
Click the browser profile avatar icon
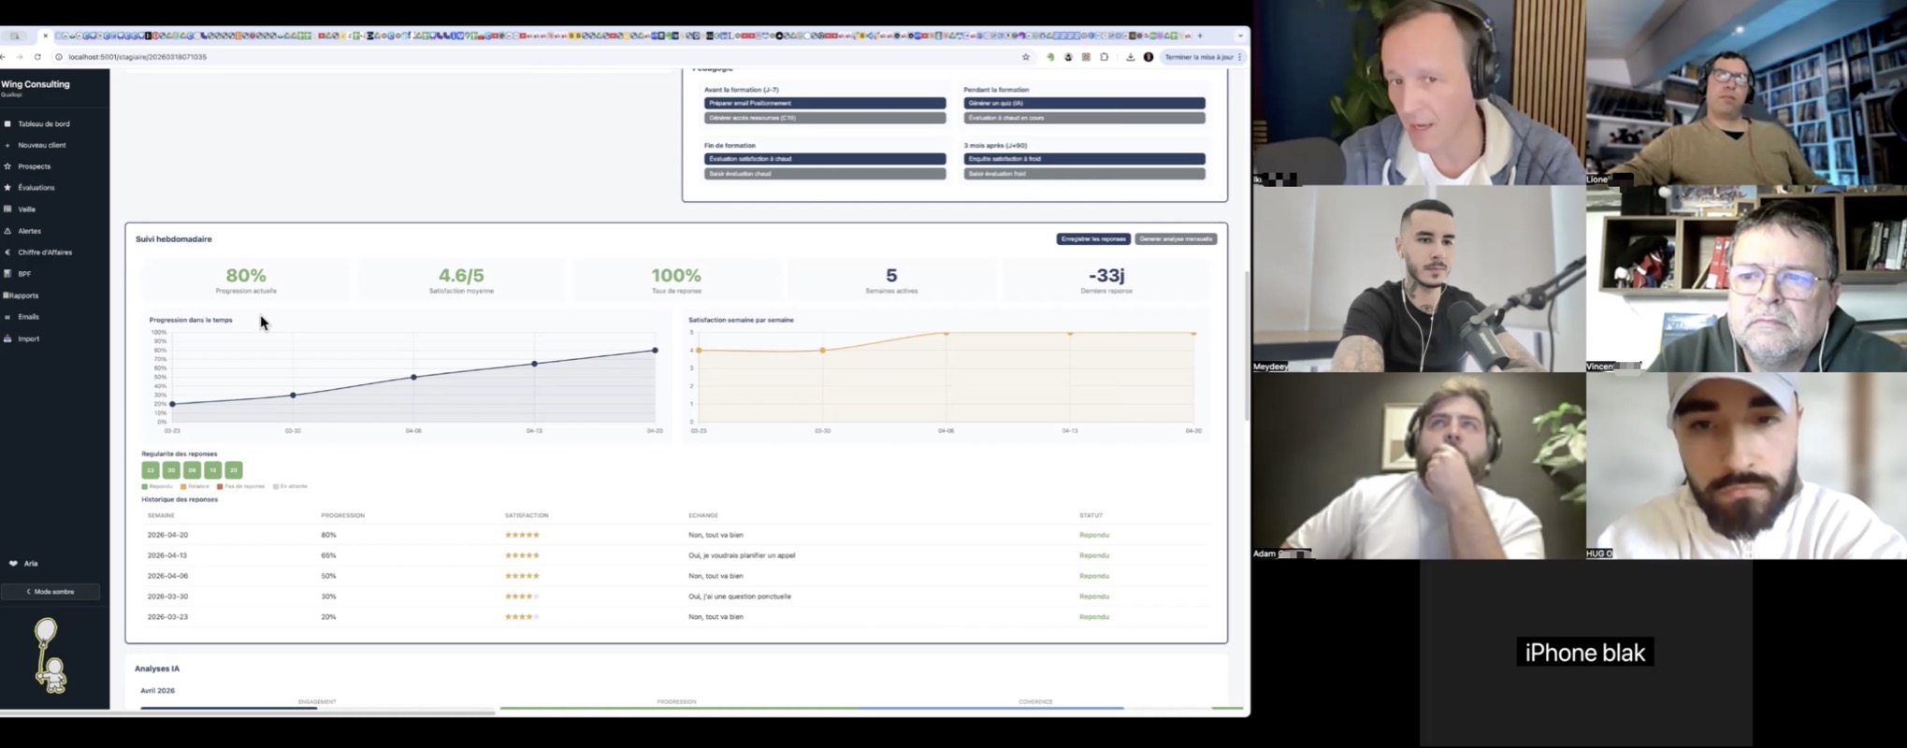(1149, 57)
